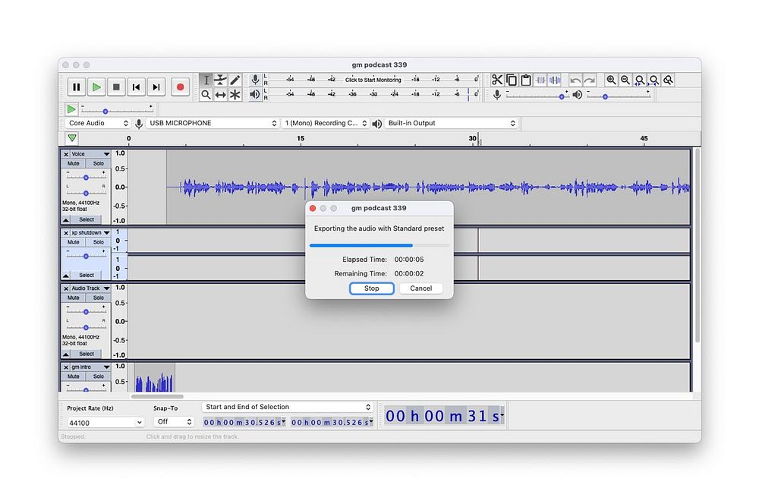This screenshot has width=759, height=501.
Task: Choose the Multi-tool asterisk icon
Action: tap(235, 95)
